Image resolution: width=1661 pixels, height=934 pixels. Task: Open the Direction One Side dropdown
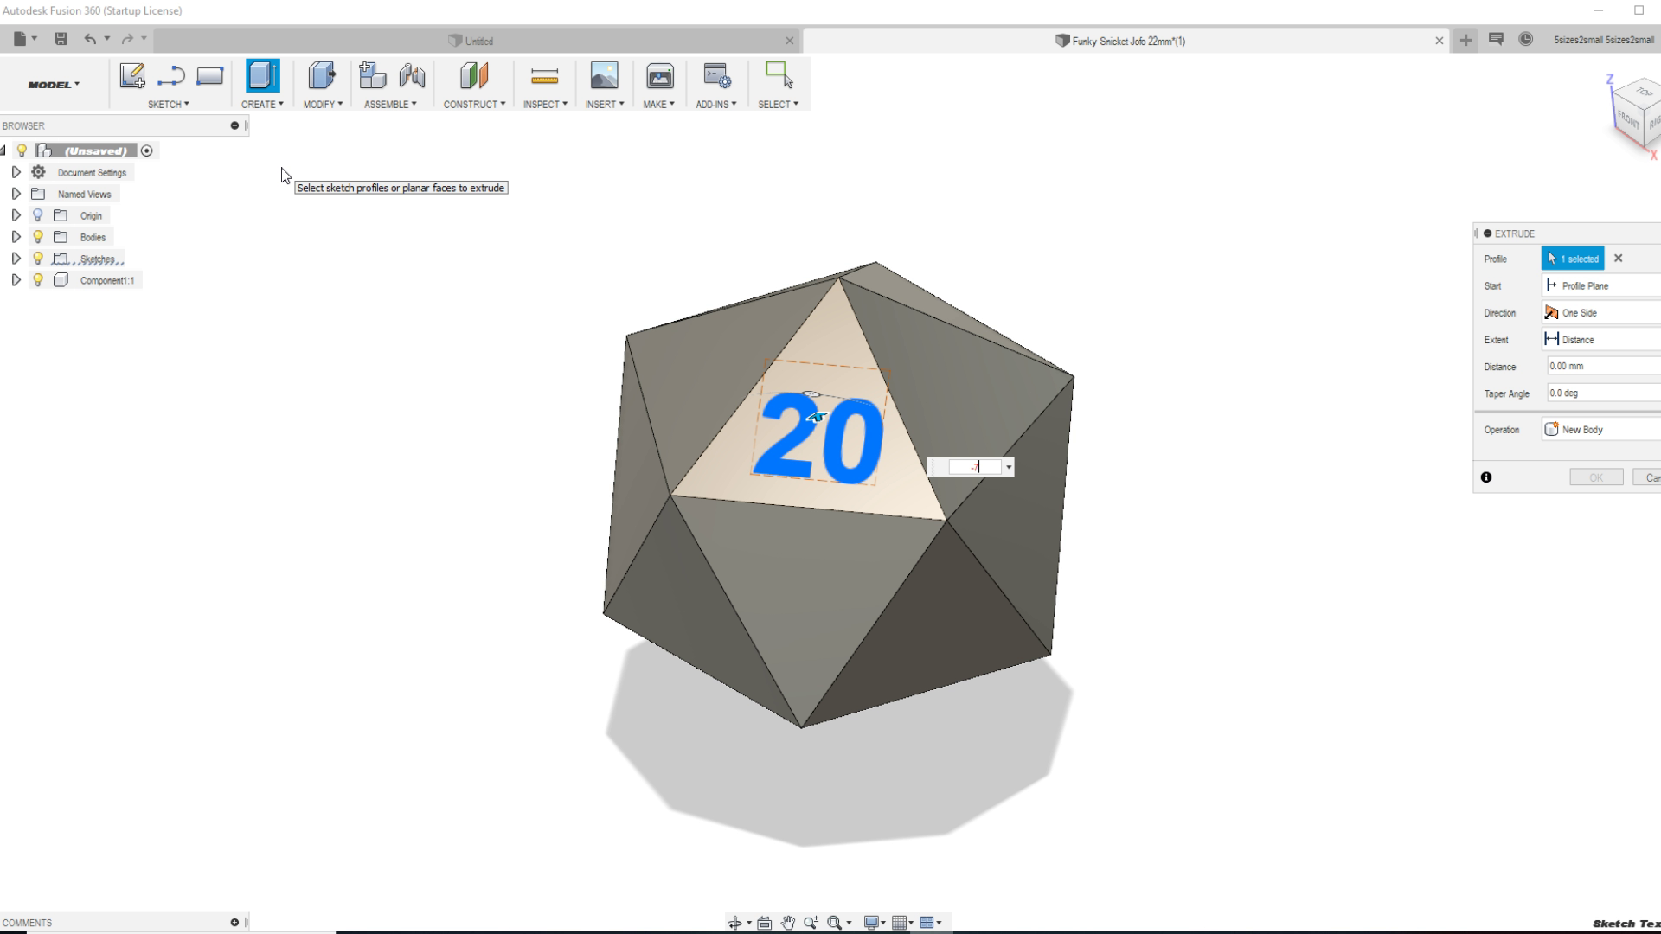tap(1601, 313)
